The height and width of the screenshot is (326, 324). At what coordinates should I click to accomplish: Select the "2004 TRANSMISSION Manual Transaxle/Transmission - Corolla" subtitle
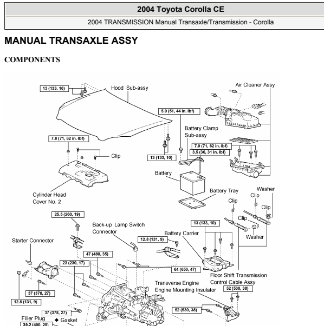180,22
